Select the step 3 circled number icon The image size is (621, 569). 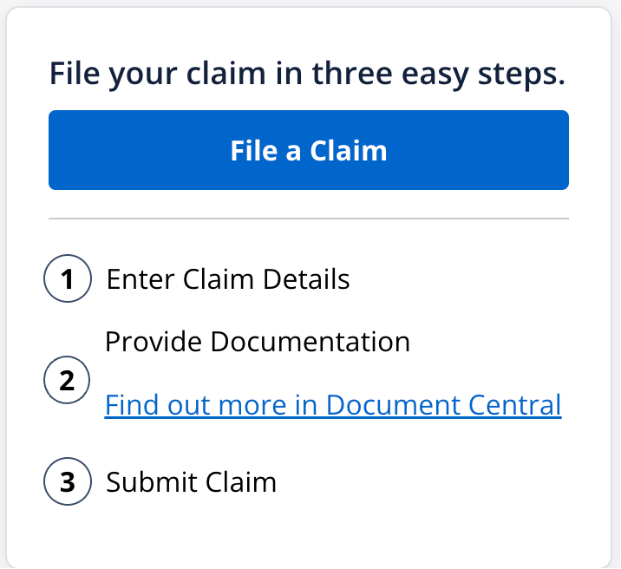(67, 482)
